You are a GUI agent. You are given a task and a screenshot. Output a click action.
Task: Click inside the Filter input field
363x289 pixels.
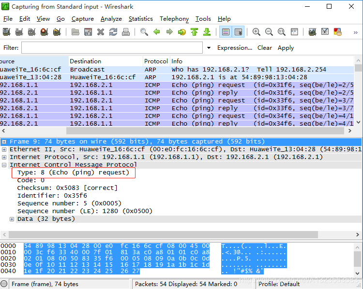click(112, 48)
